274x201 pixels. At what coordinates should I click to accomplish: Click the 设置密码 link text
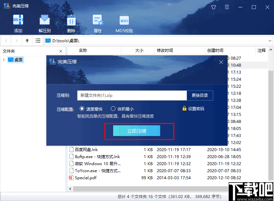click(x=196, y=109)
